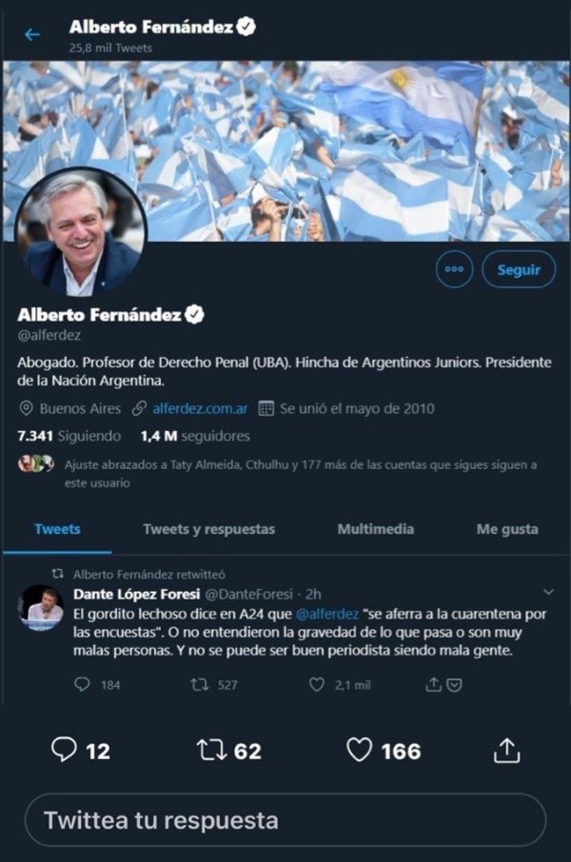571x862 pixels.
Task: Switch to Tweets y respuestas tab
Action: click(209, 529)
